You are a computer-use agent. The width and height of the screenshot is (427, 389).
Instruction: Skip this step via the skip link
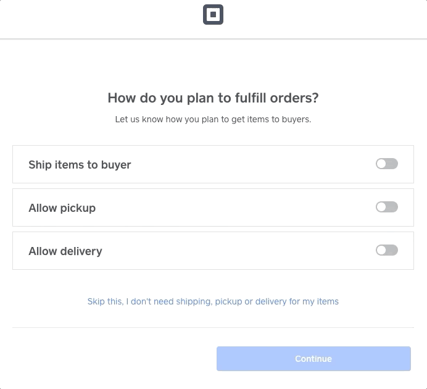213,301
